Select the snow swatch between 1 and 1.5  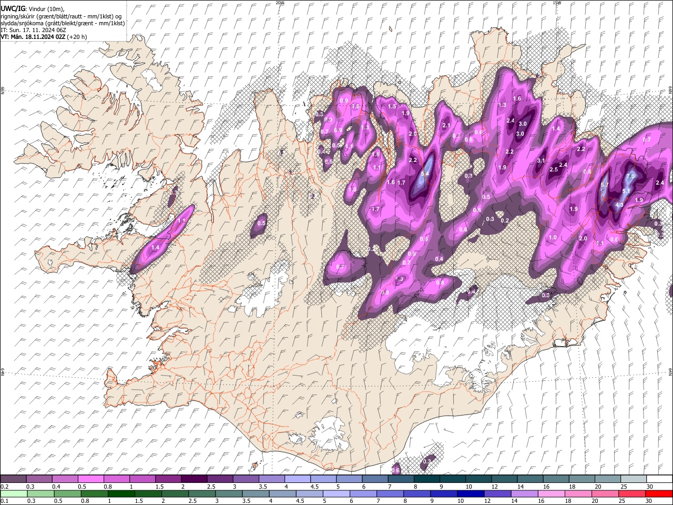[x=142, y=479]
